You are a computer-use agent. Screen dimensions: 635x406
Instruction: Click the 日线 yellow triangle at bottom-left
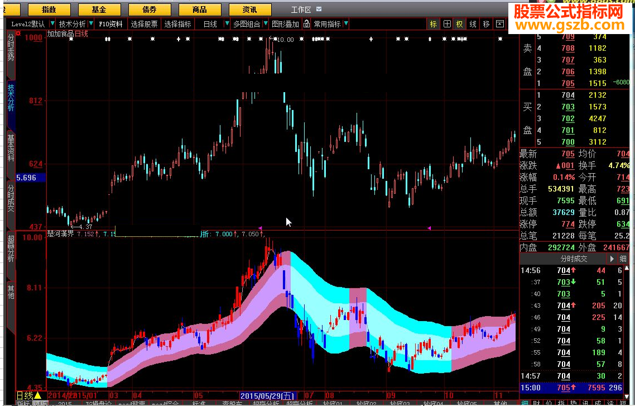point(37,395)
